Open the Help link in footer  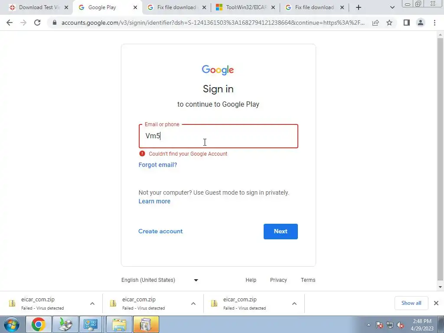[x=251, y=280]
